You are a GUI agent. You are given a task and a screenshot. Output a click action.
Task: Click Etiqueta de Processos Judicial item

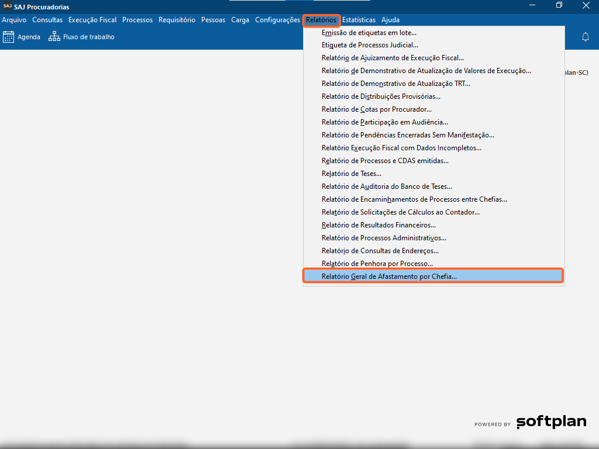[x=370, y=45]
